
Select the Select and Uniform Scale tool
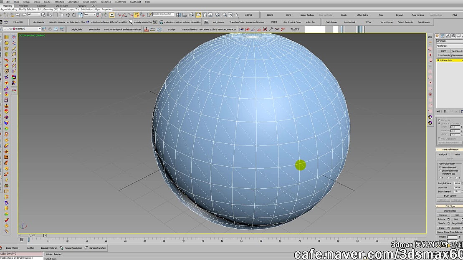click(80, 15)
